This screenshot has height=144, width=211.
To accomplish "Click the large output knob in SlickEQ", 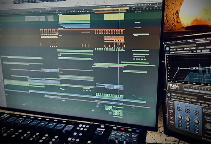I will [208, 127].
